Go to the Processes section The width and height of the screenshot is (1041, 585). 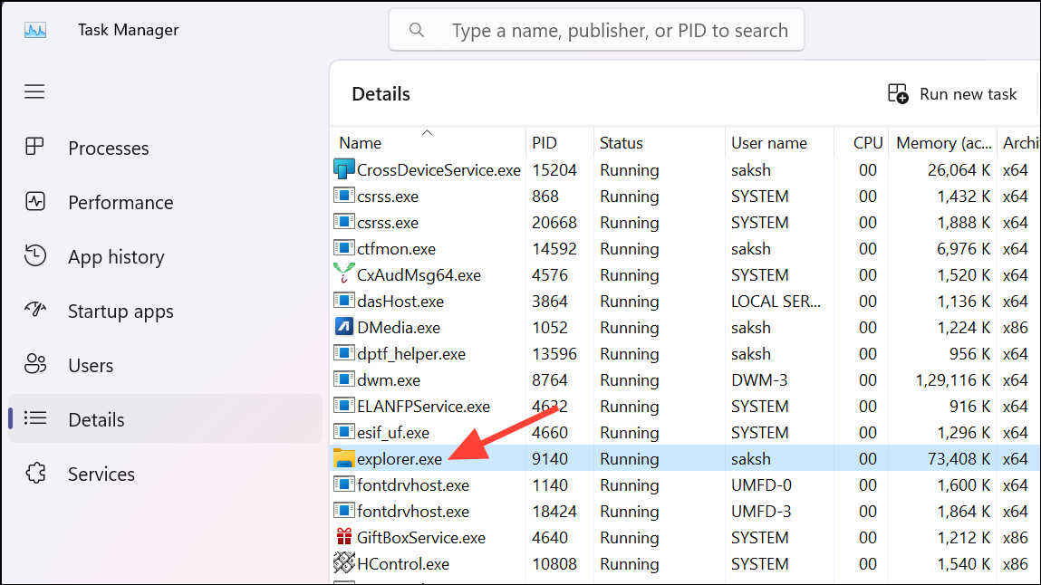click(x=108, y=148)
